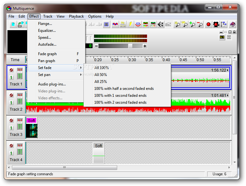Open audio plug-ins speaker FX icon

pyautogui.click(x=161, y=24)
